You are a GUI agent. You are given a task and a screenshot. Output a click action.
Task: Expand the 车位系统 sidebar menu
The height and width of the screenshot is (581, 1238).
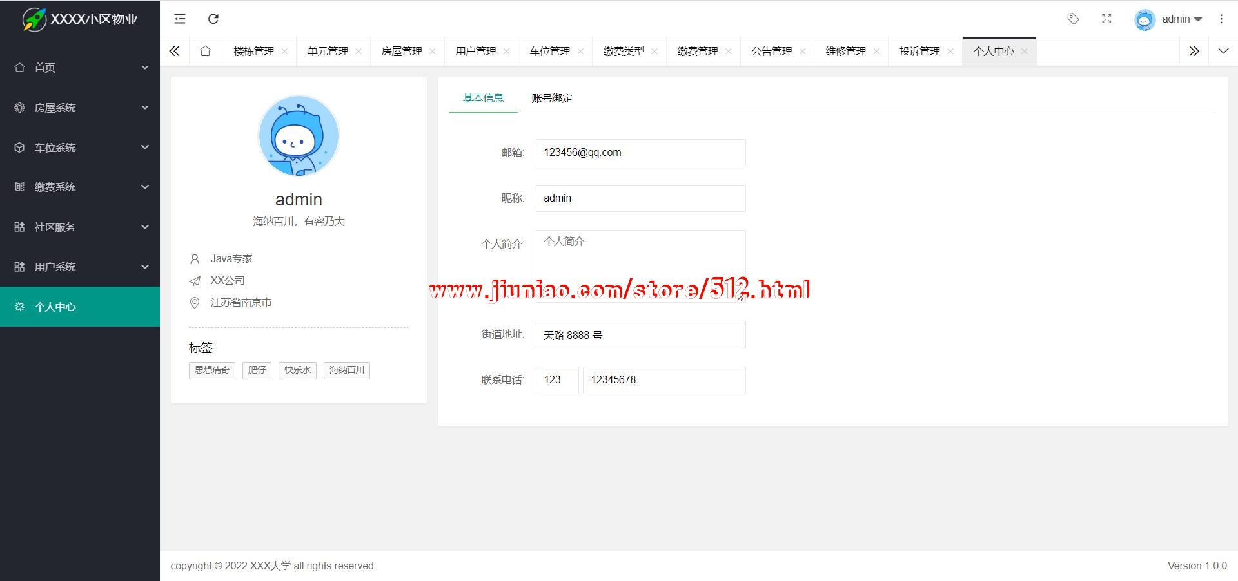click(x=80, y=148)
